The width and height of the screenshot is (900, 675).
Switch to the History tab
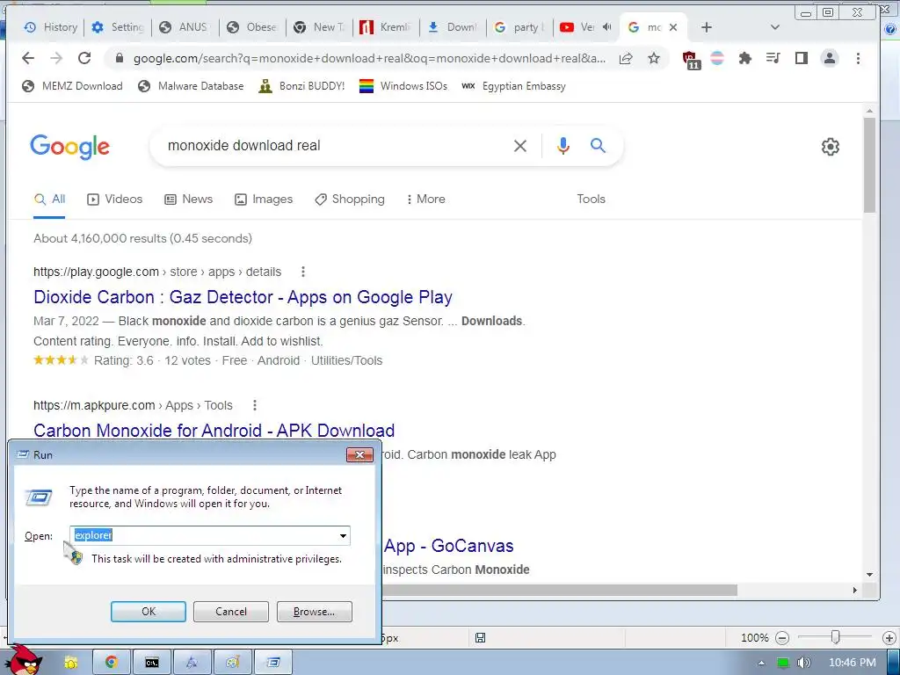(50, 27)
